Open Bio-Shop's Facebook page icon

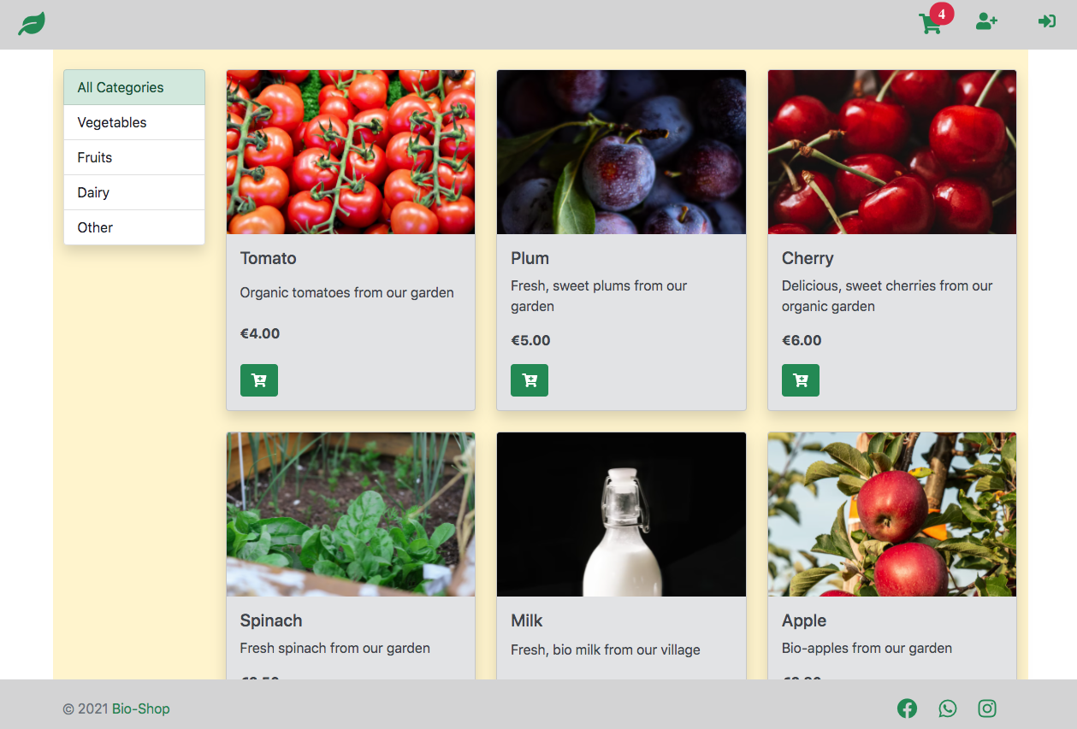click(x=907, y=708)
